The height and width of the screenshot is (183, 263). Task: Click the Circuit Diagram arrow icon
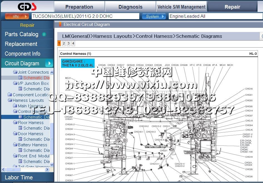tap(49, 63)
